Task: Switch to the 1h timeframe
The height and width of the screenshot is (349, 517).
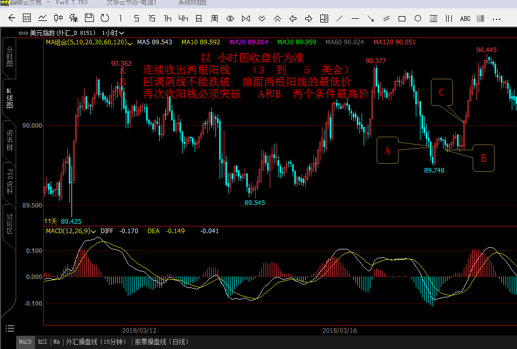Action: point(167,19)
